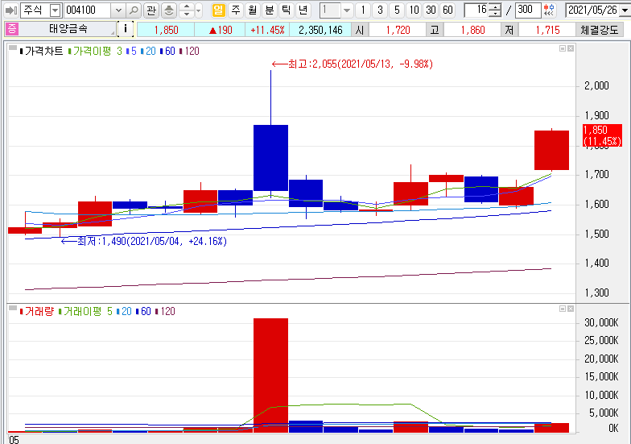The height and width of the screenshot is (444, 631).
Task: Close the price chart panel
Action: click(571, 48)
